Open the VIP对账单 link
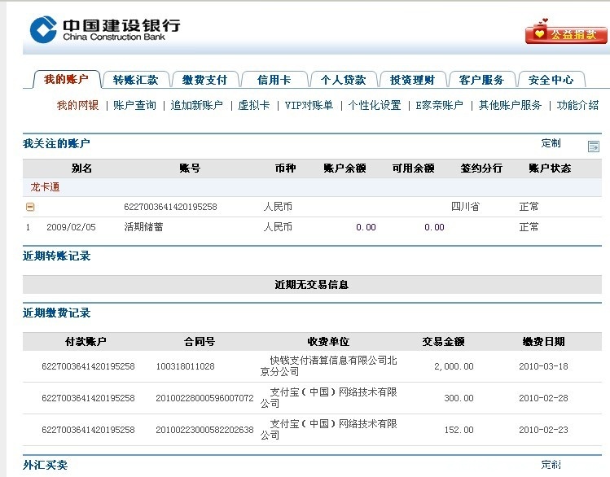The height and width of the screenshot is (477, 610). click(x=309, y=105)
